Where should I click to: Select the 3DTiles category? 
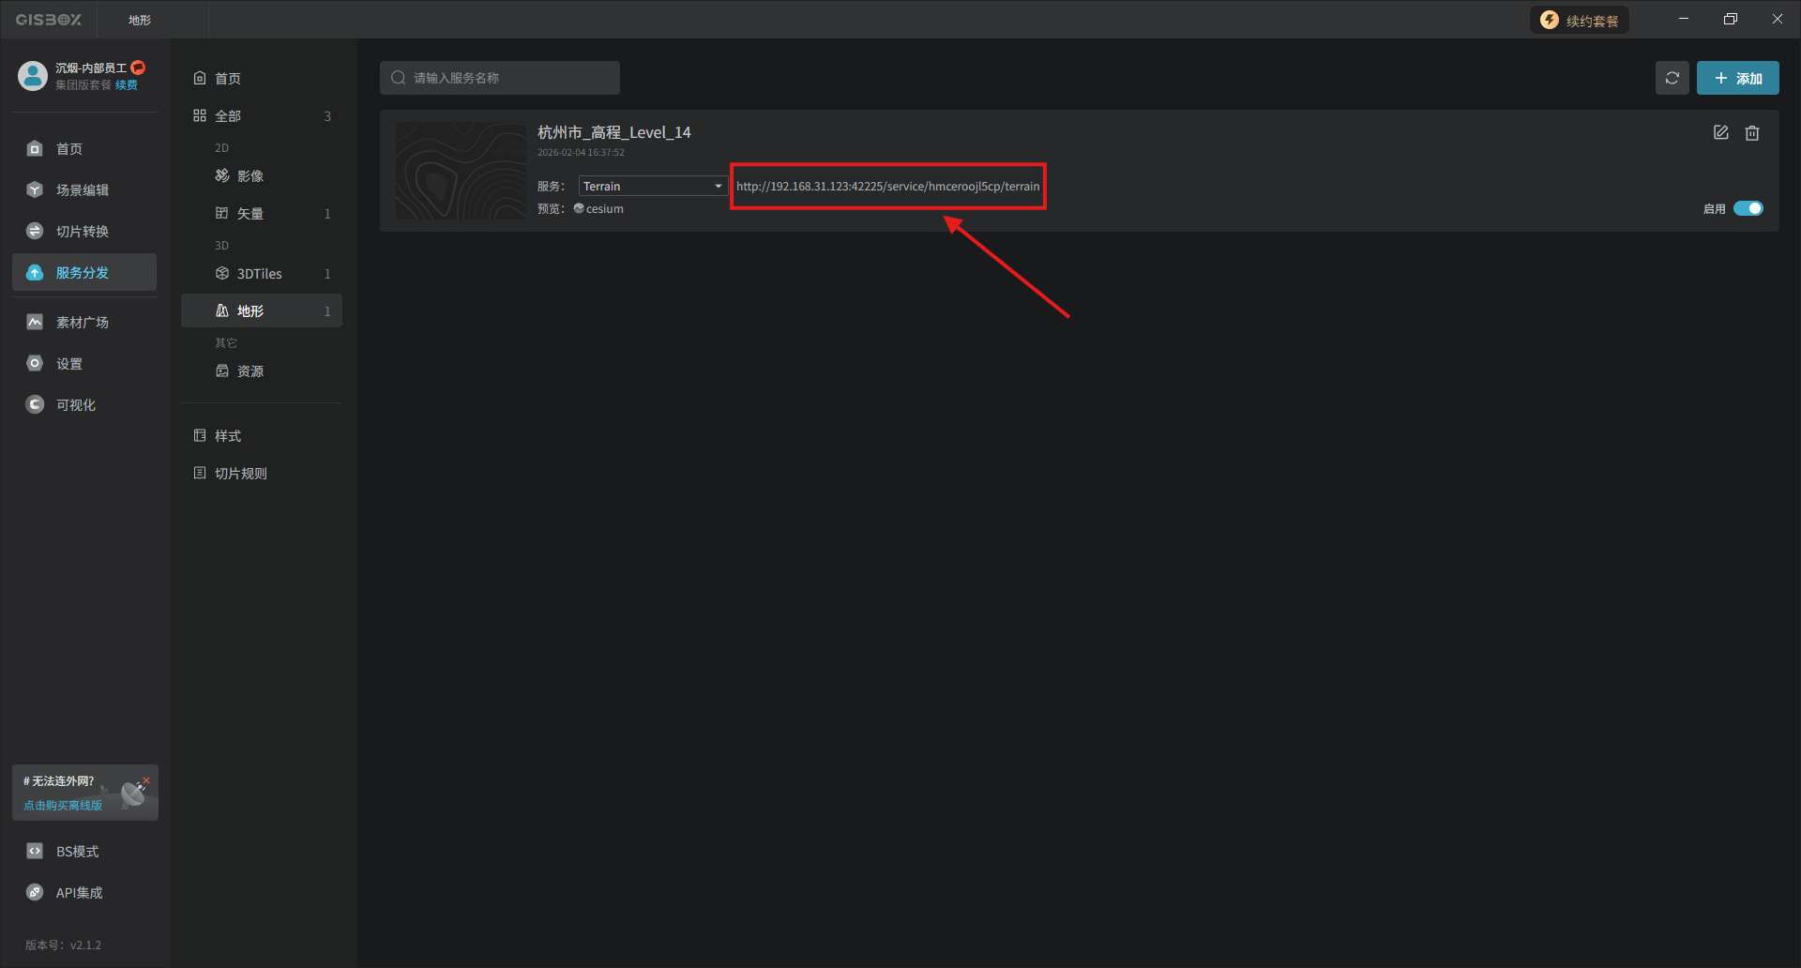pyautogui.click(x=260, y=274)
